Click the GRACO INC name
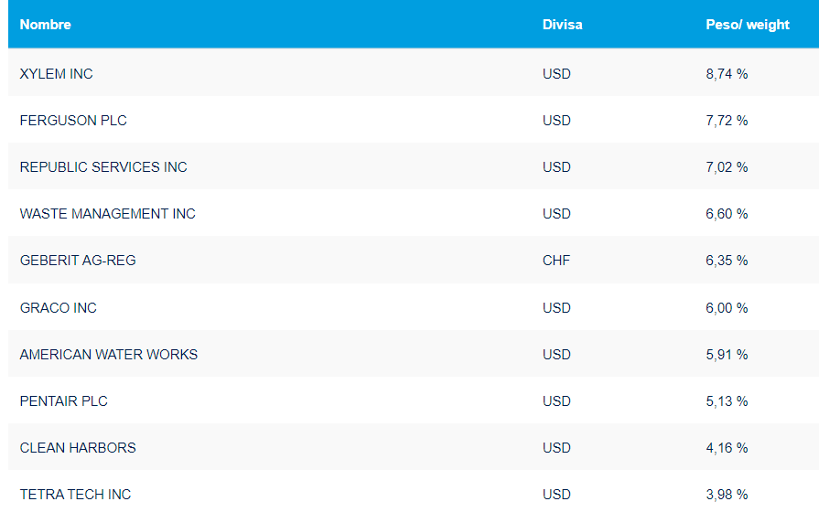Screen dimensions: 819x523 pos(59,308)
